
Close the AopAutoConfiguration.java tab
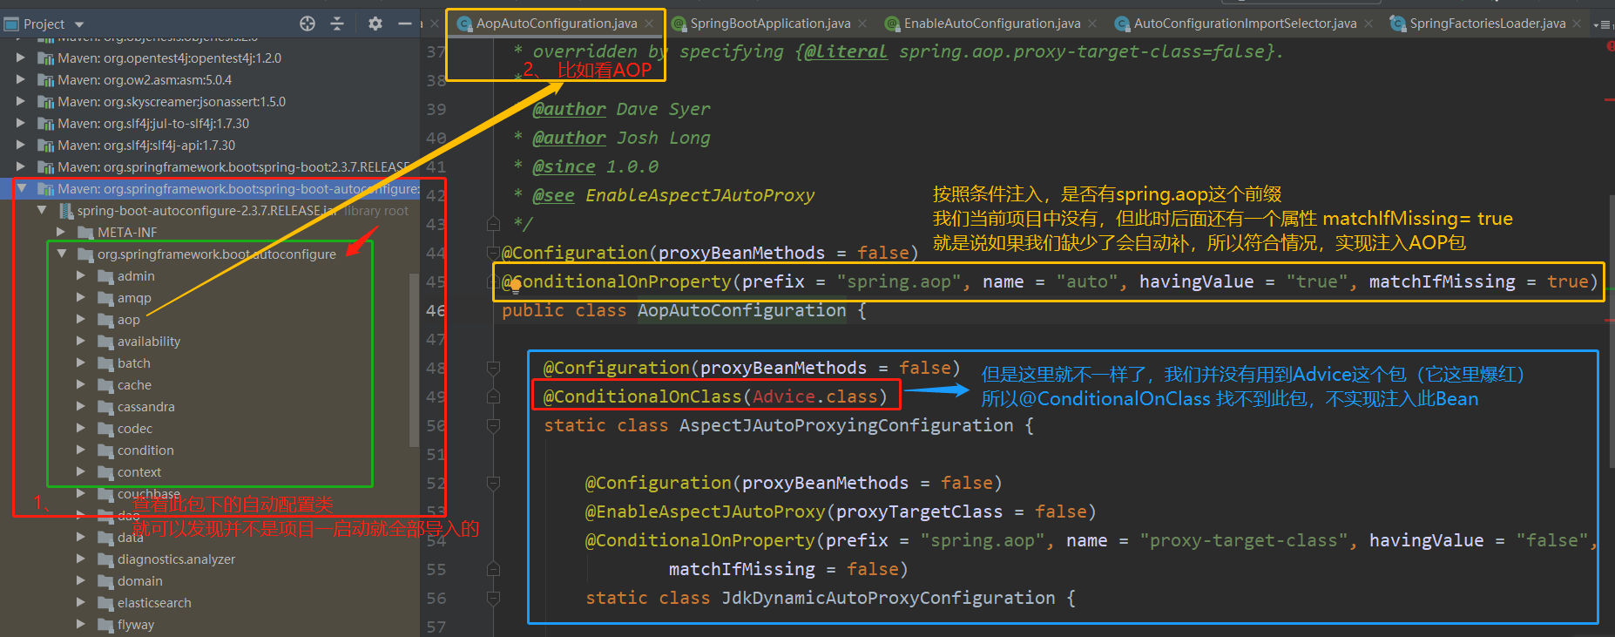(x=649, y=24)
